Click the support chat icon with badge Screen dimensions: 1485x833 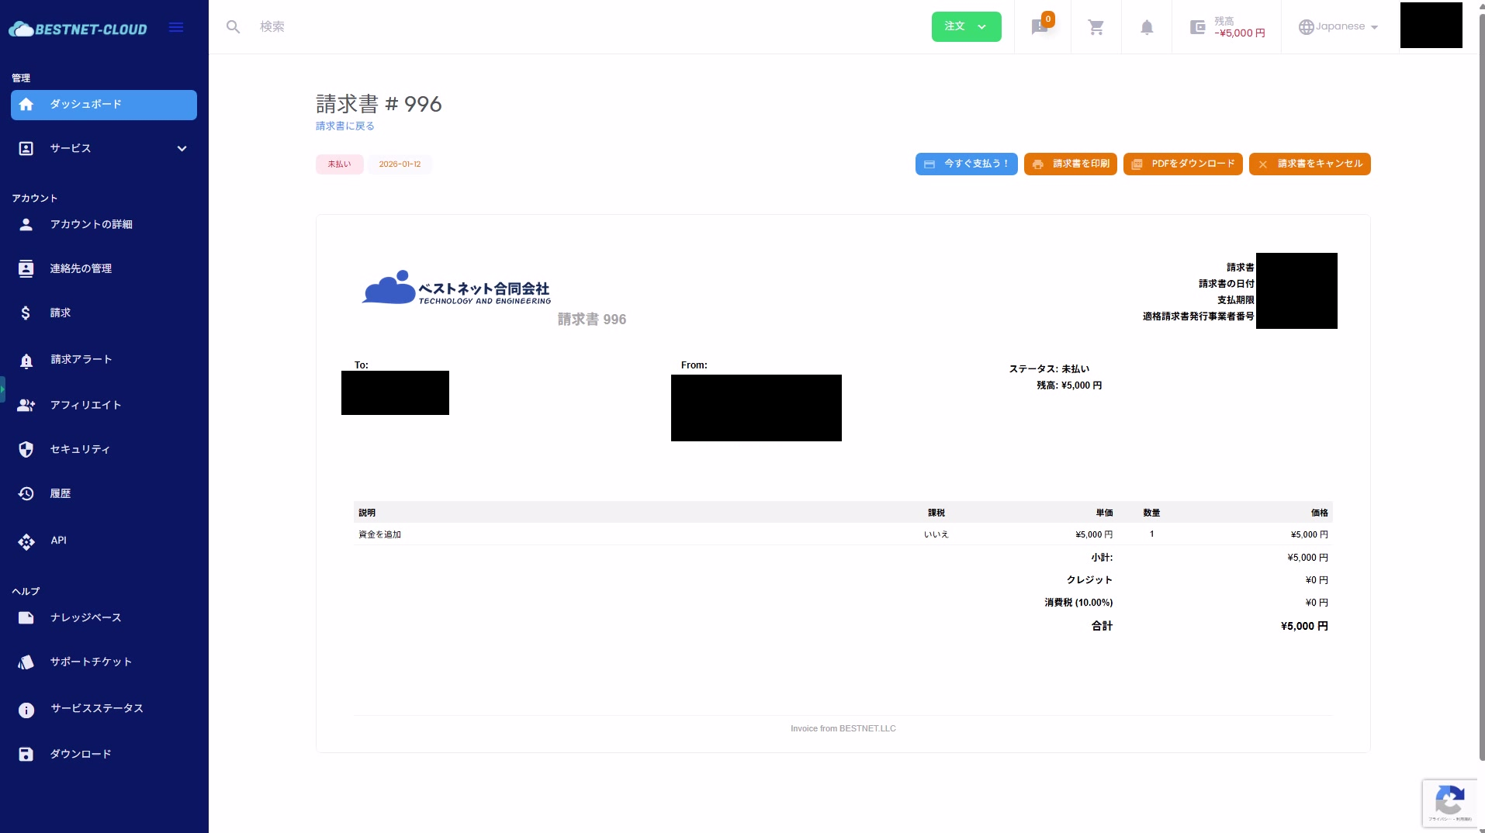click(1040, 28)
